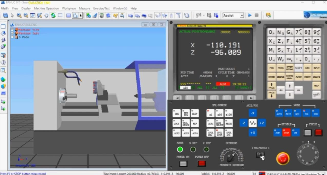
Task: Toggle the DRY RUN button
Action: tap(186, 113)
